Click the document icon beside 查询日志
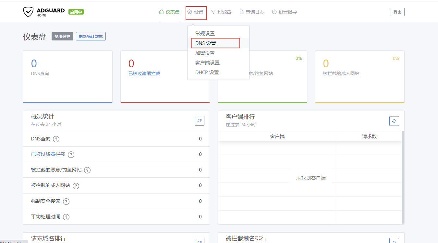This screenshot has height=243, width=438. click(241, 12)
